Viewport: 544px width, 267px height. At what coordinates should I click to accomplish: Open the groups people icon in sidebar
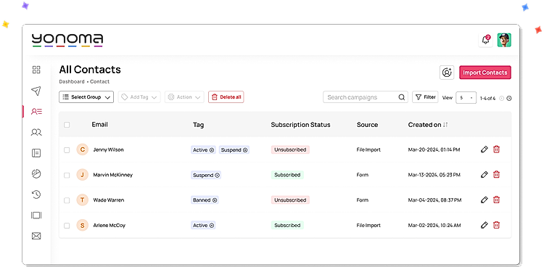36,132
